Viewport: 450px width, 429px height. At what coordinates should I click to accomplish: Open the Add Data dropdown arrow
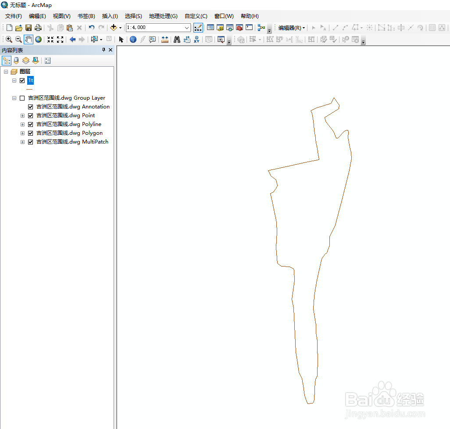point(120,28)
